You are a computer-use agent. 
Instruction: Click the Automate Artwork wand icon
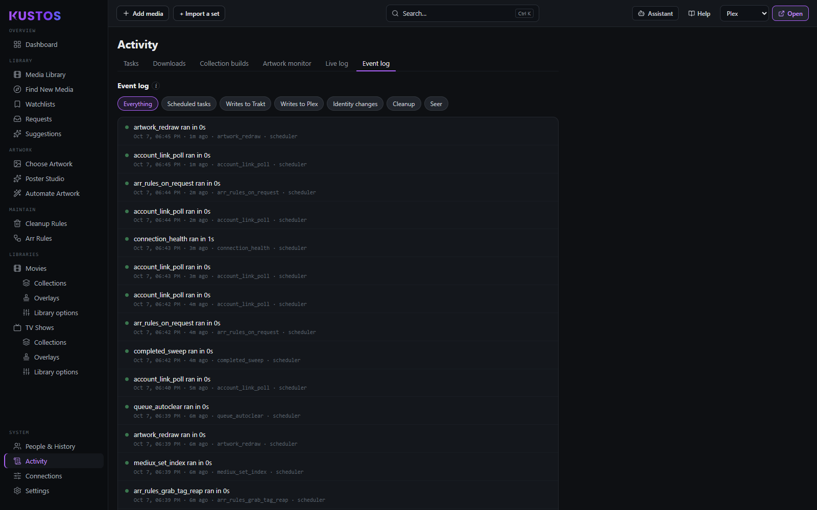point(17,193)
